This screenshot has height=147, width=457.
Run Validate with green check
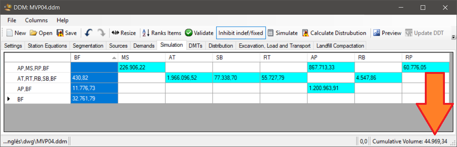click(199, 33)
